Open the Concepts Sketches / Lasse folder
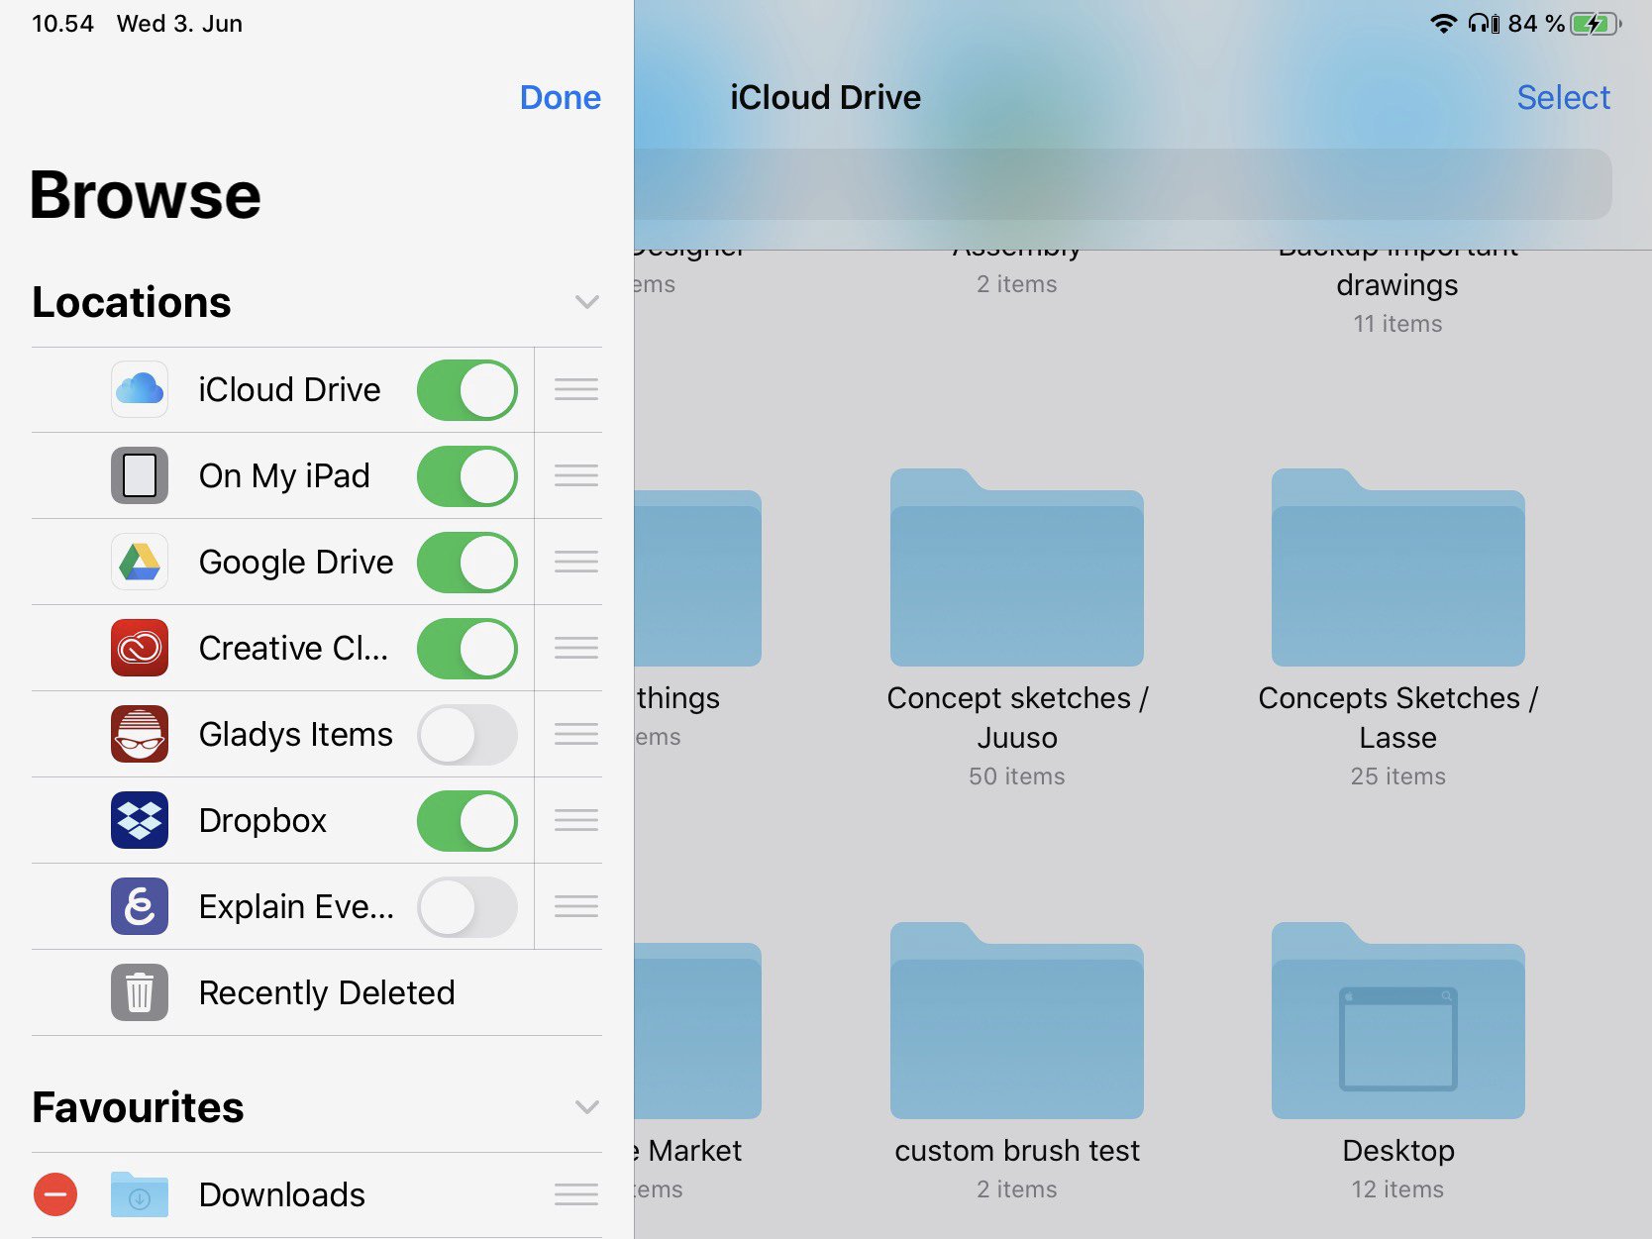This screenshot has height=1239, width=1652. pyautogui.click(x=1398, y=568)
